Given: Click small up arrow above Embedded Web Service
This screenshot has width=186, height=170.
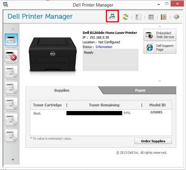Looking at the screenshot, I should [160, 26].
